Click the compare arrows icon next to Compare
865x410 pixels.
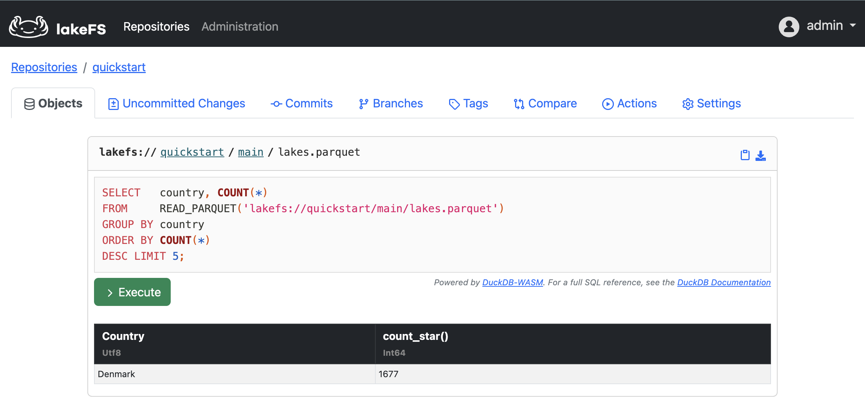(x=520, y=104)
